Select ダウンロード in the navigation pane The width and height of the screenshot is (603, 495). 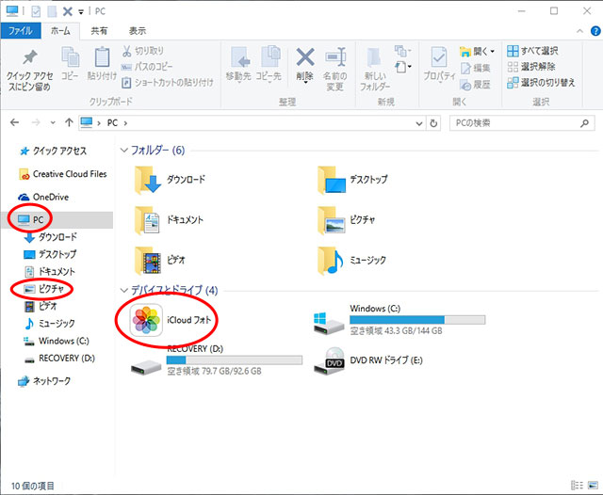(50, 237)
